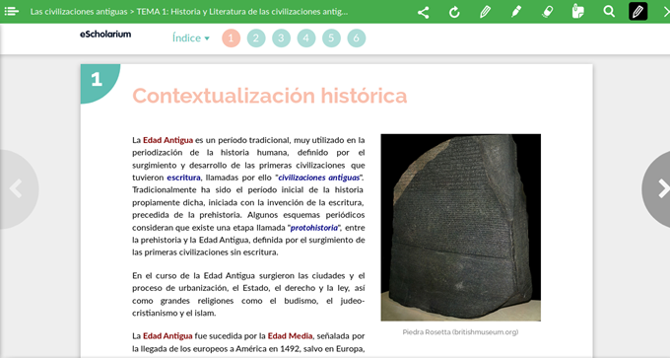This screenshot has width=670, height=358.
Task: Click the 'Piedra Rosetta (britishmuseum.org)' caption
Action: click(x=461, y=332)
